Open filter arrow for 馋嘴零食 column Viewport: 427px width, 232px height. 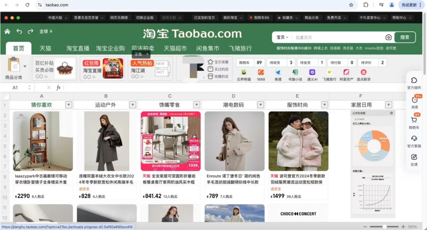197,105
